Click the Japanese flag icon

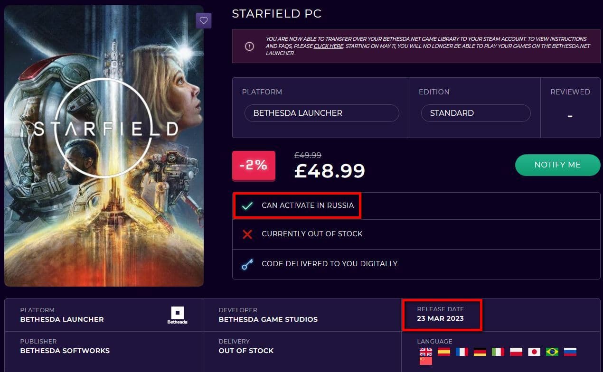(534, 352)
